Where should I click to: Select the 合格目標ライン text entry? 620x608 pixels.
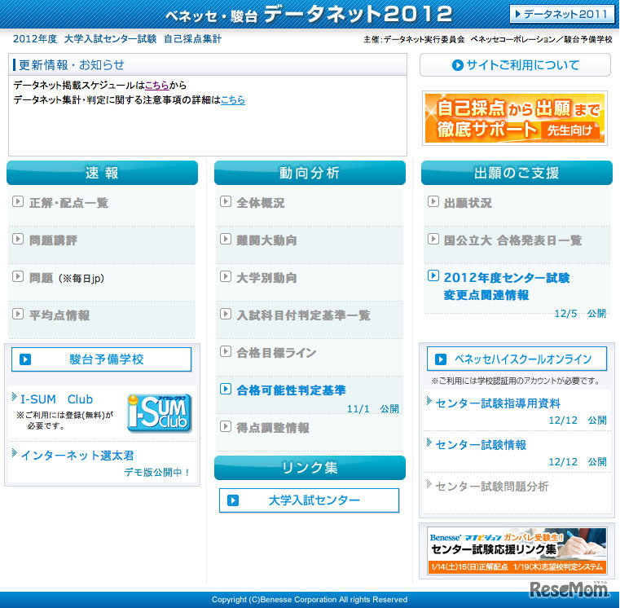click(276, 352)
